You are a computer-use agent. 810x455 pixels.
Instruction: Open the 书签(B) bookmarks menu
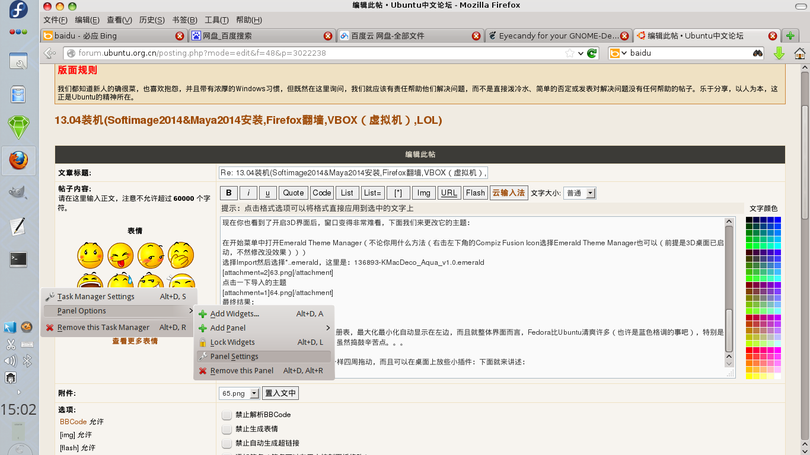point(184,20)
